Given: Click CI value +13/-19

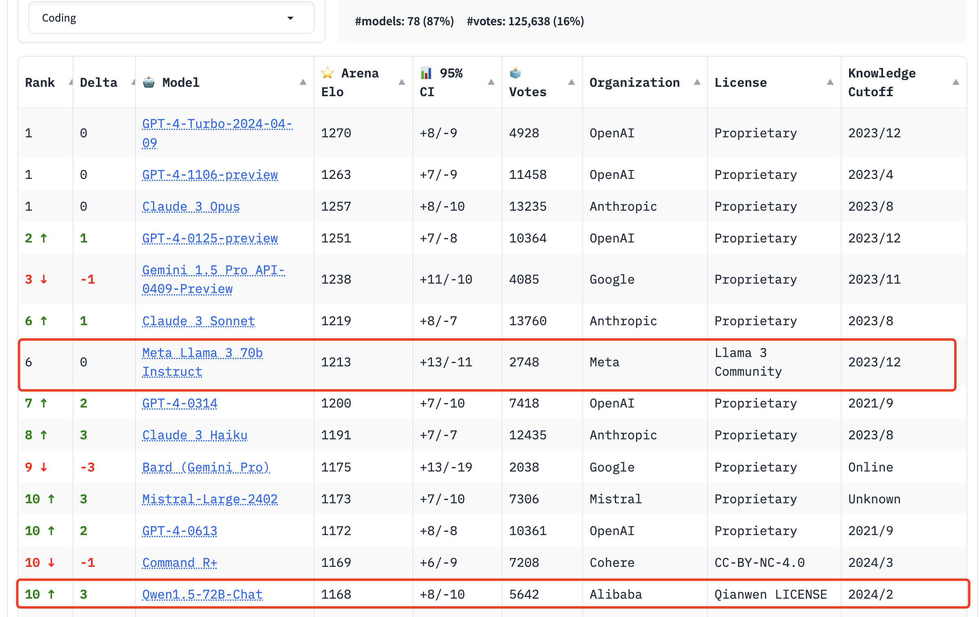Looking at the screenshot, I should pos(446,467).
